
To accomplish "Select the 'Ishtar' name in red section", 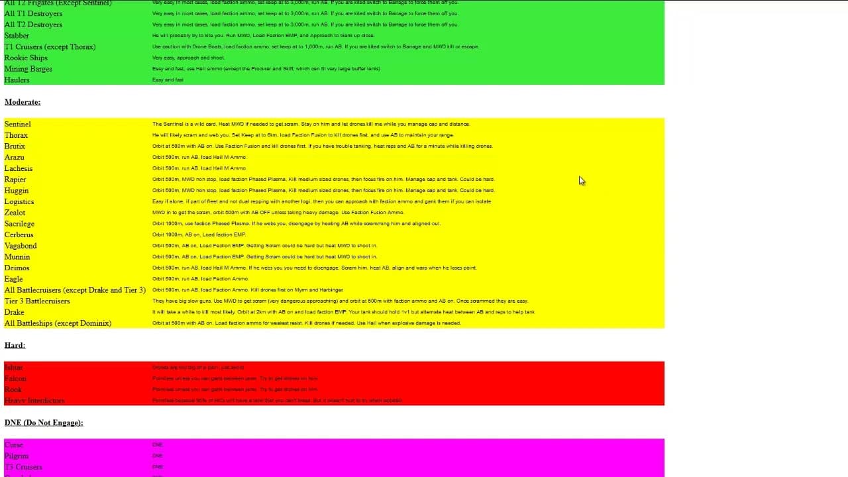I will (13, 367).
